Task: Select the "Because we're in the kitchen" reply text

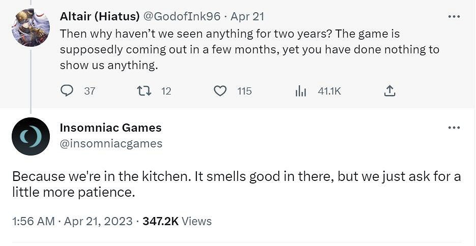Action: coord(236,184)
